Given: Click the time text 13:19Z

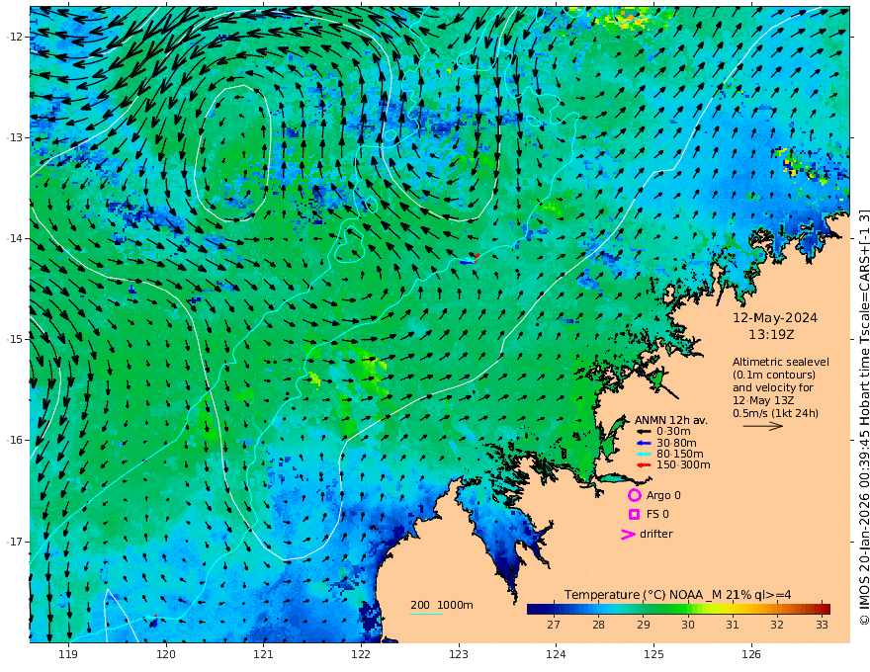Looking at the screenshot, I should pos(771,335).
